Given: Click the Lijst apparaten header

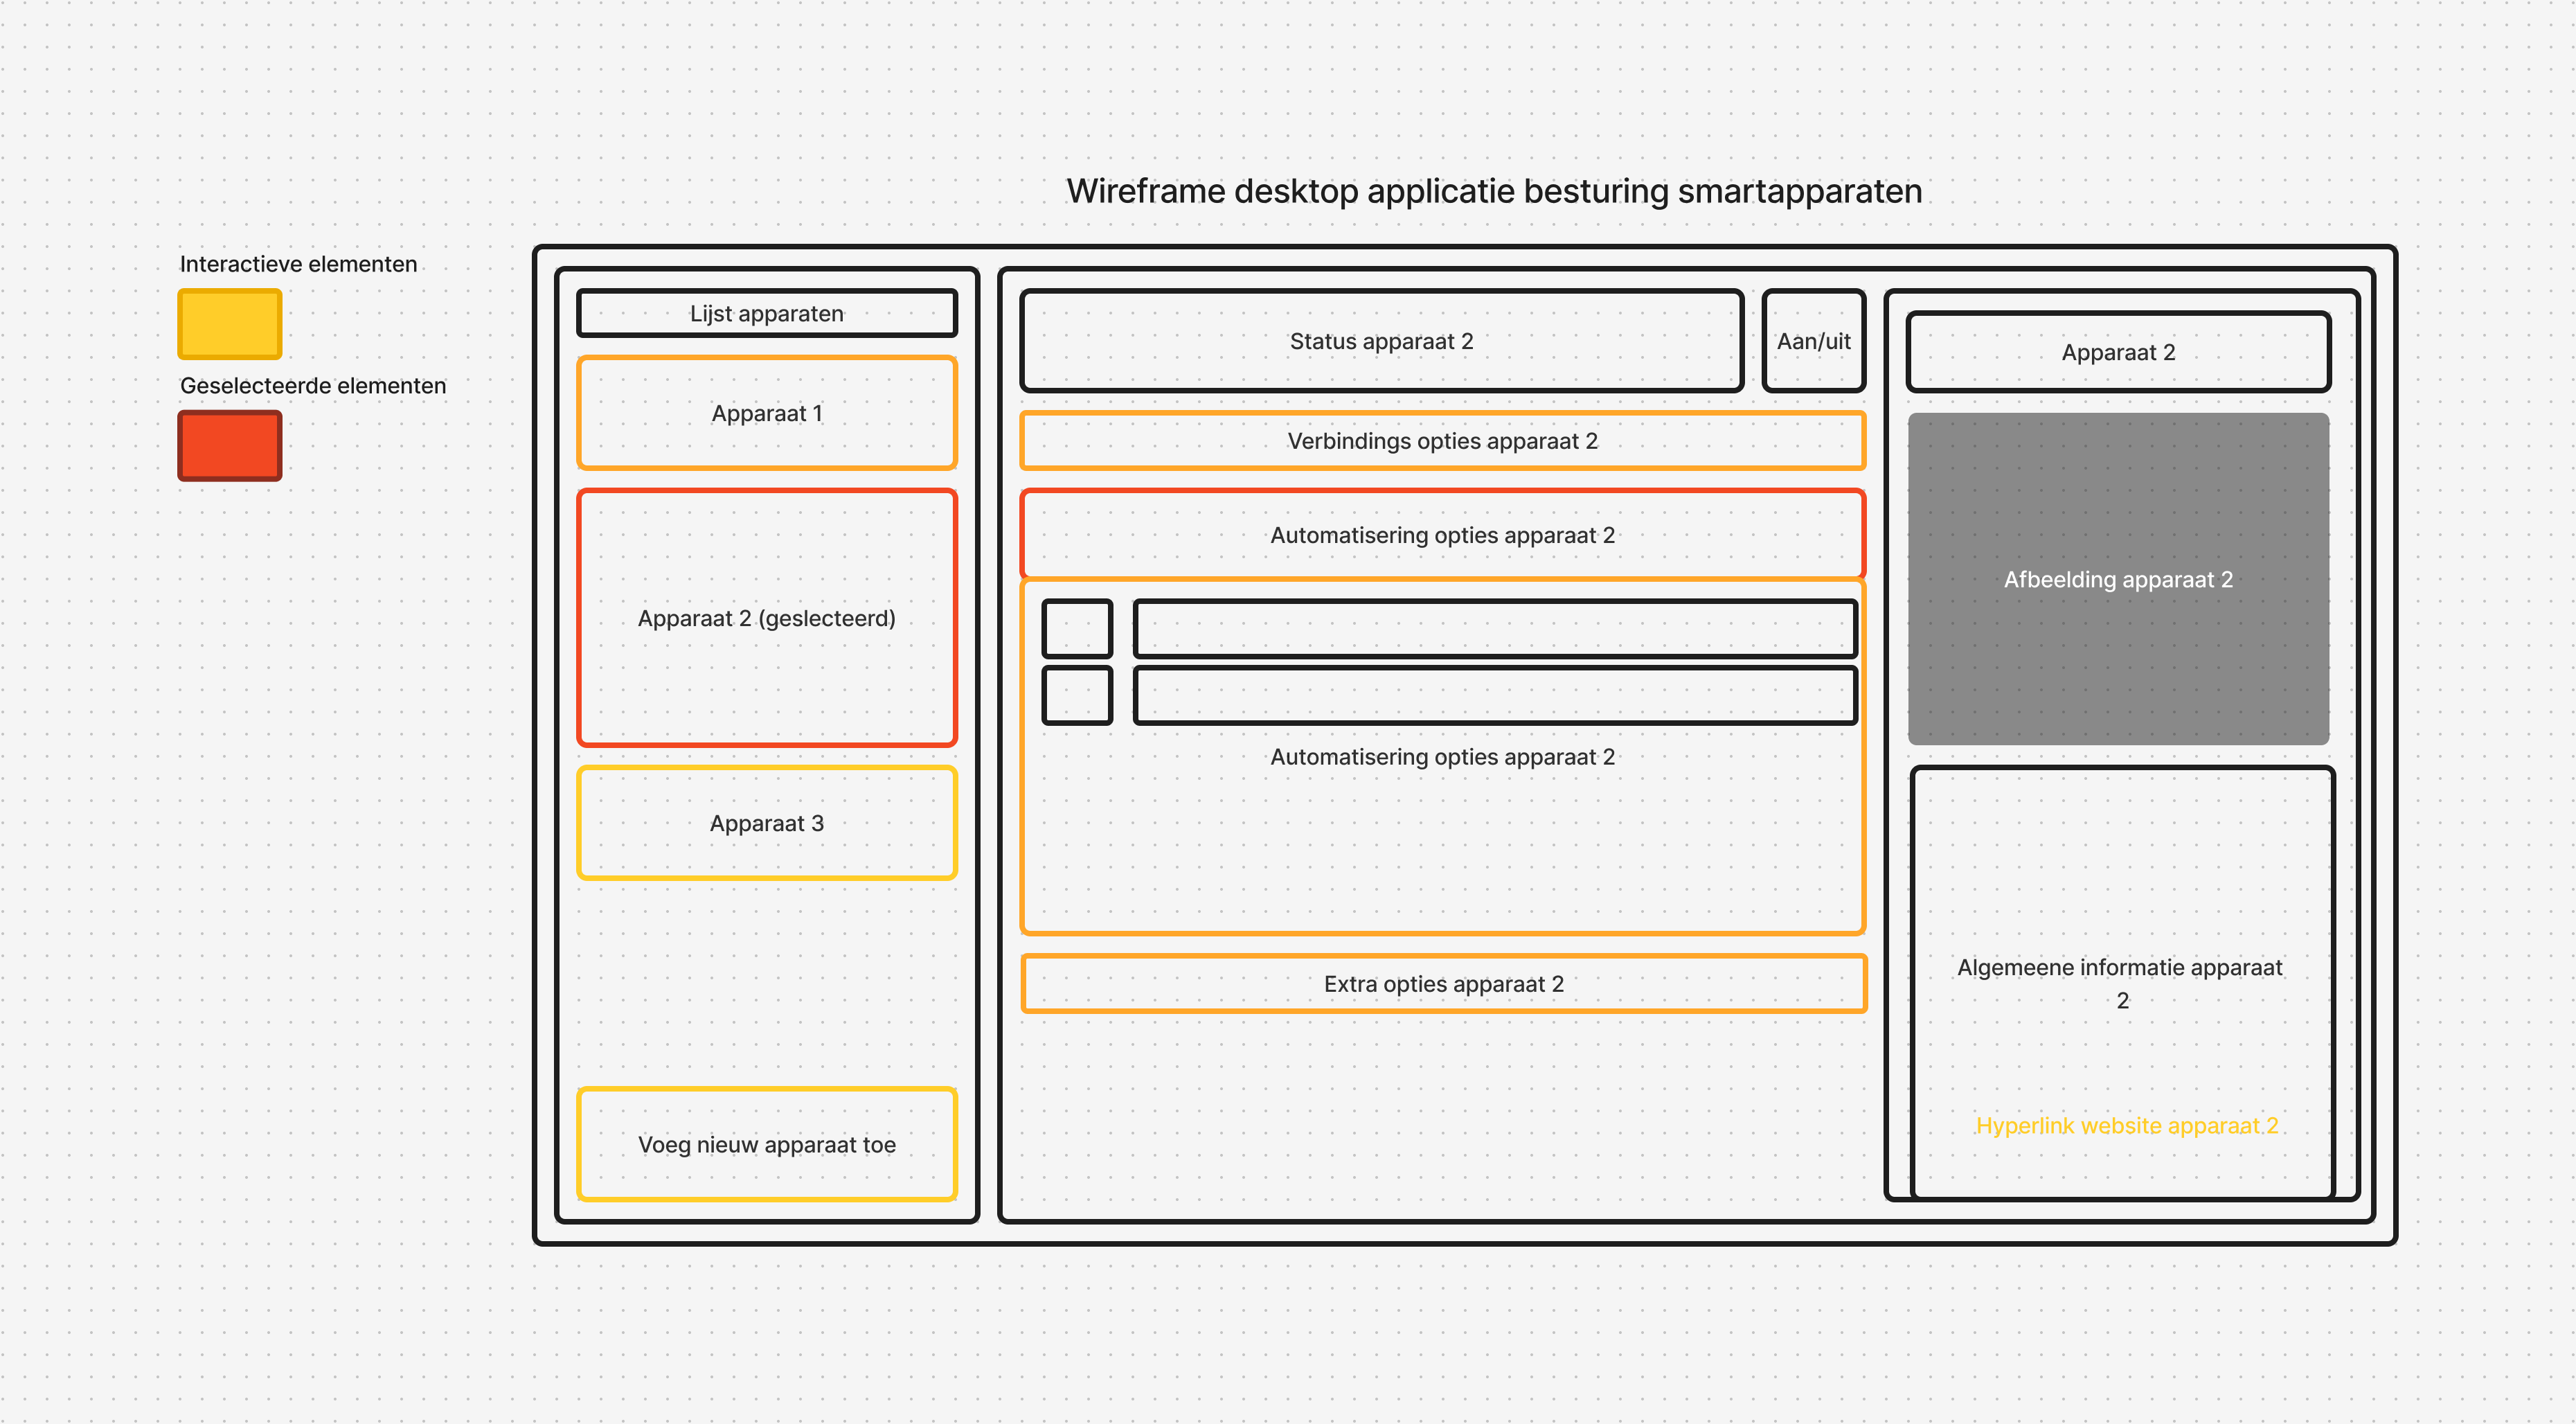Looking at the screenshot, I should click(767, 313).
